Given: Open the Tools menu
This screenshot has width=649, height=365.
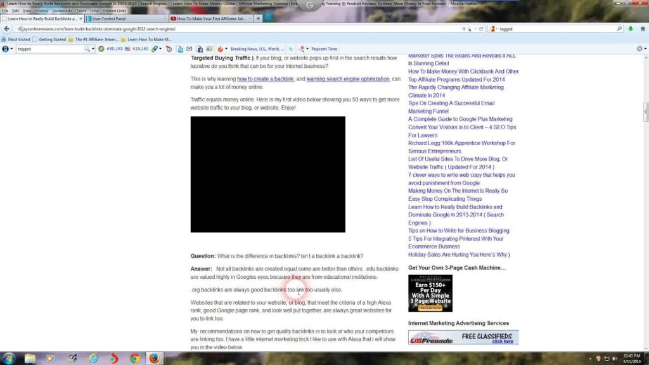Looking at the screenshot, I should [x=81, y=11].
